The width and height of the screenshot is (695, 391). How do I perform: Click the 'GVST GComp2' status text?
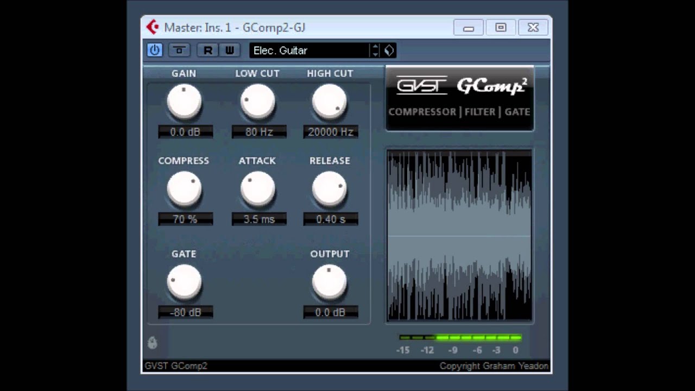[x=176, y=366]
